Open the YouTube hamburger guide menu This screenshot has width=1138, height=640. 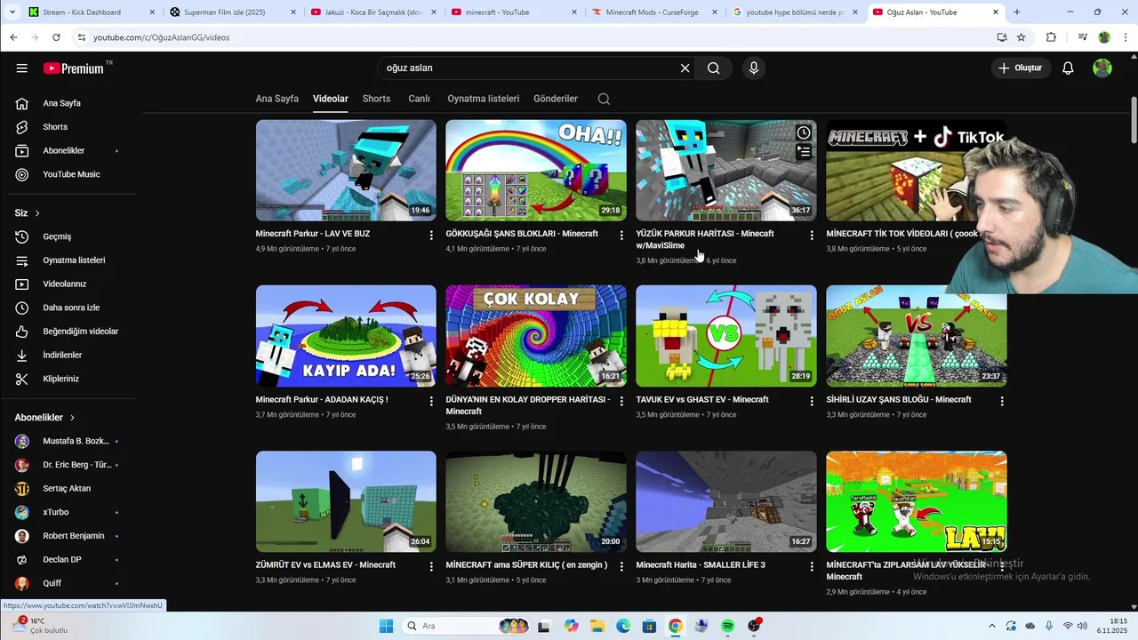pyautogui.click(x=21, y=68)
